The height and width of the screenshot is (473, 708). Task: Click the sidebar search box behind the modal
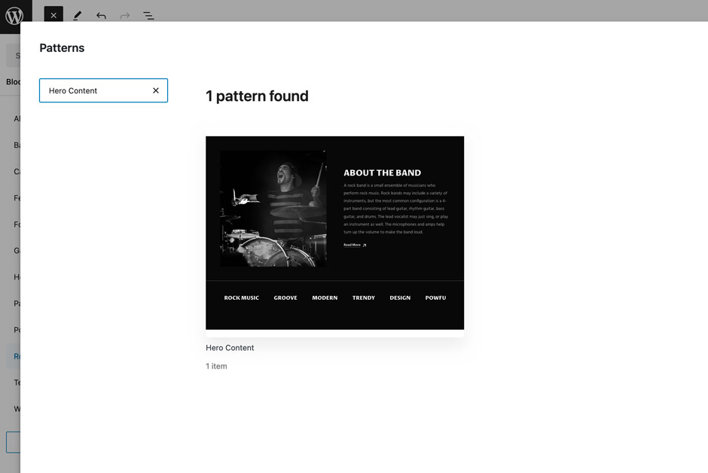click(13, 56)
